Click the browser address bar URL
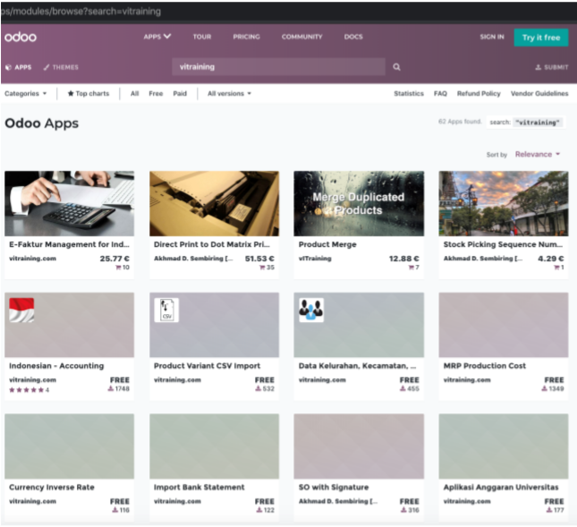The width and height of the screenshot is (577, 527). [x=81, y=12]
